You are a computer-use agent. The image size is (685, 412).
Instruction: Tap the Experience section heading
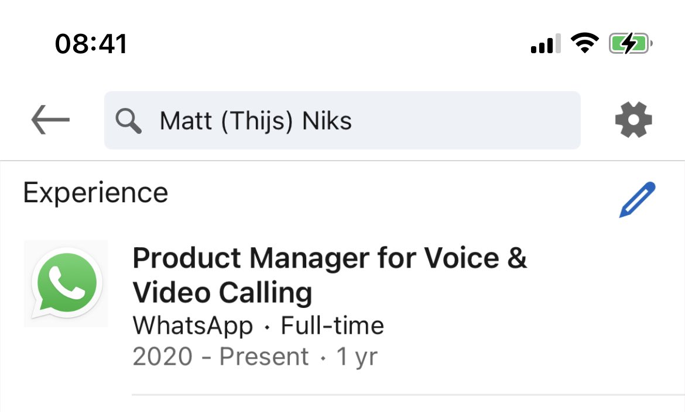[95, 192]
